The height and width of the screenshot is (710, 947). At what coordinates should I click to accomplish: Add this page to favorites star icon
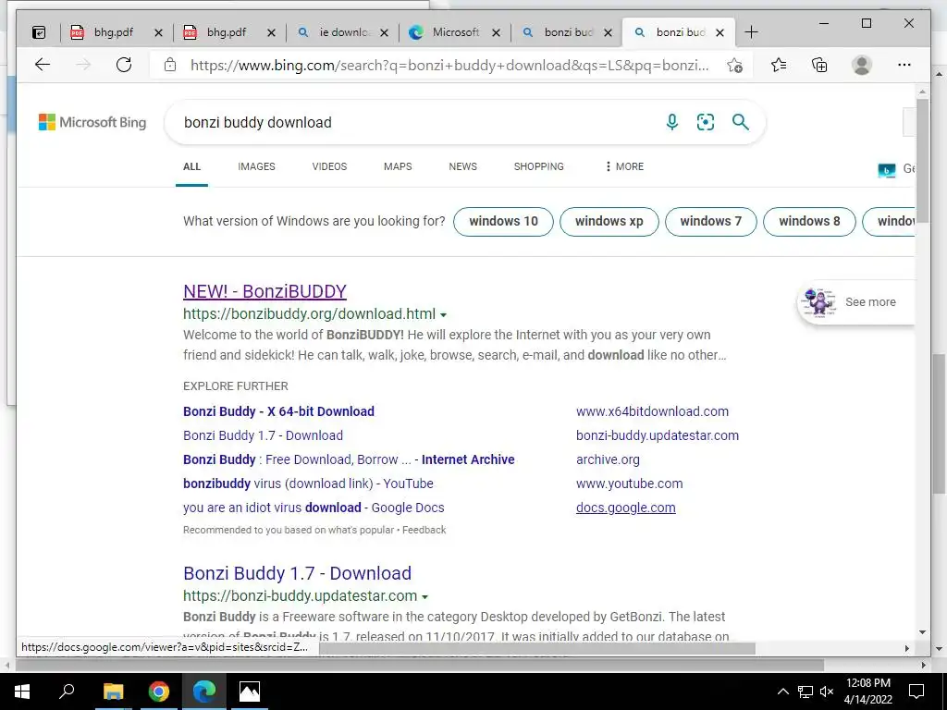click(x=734, y=66)
